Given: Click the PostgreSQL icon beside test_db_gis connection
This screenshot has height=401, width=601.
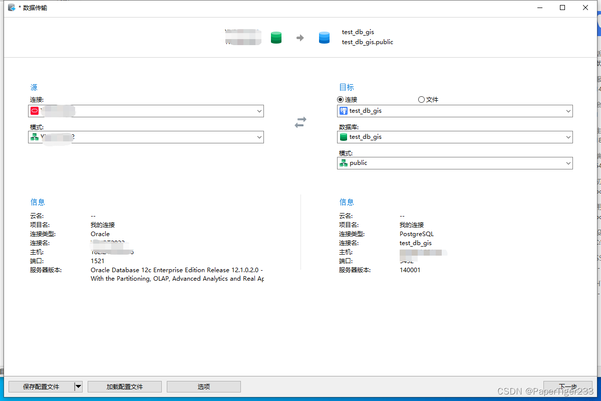Looking at the screenshot, I should 344,110.
